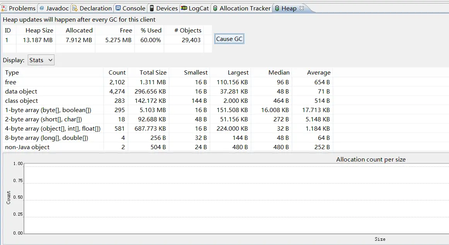Click the 16.008 KB median cell
Screen dimensions: 449x245
coord(275,110)
